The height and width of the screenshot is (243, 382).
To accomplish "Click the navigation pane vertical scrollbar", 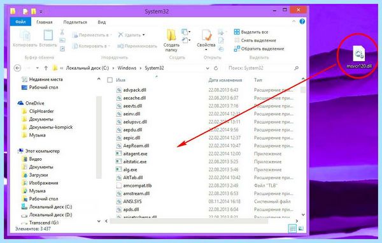I will coord(99,138).
